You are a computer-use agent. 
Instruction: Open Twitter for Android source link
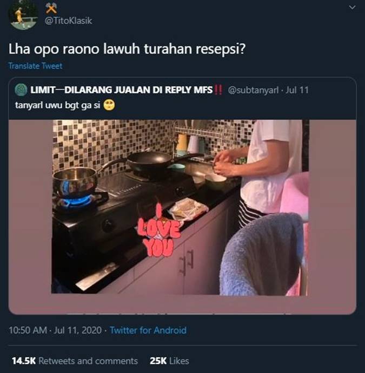pos(148,330)
